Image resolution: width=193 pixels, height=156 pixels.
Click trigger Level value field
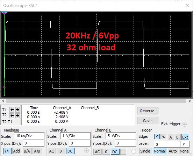click(167, 144)
